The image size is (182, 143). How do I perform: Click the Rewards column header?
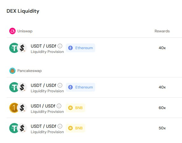click(x=162, y=31)
